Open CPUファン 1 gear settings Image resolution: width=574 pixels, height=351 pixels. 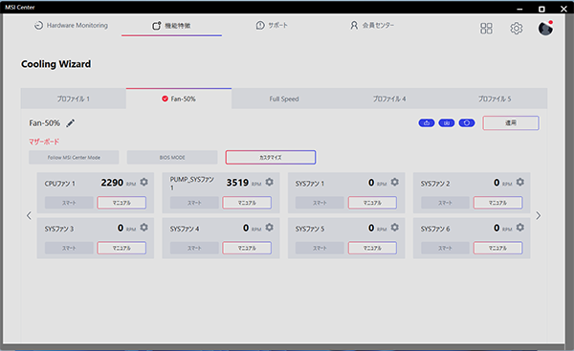pyautogui.click(x=143, y=182)
